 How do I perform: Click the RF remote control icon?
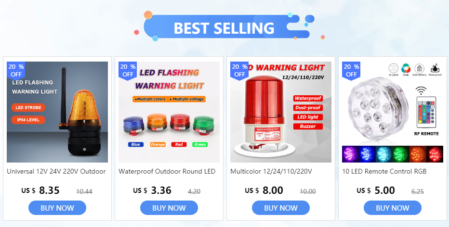click(426, 112)
